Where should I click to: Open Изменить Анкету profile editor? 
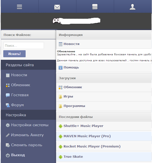(27, 135)
